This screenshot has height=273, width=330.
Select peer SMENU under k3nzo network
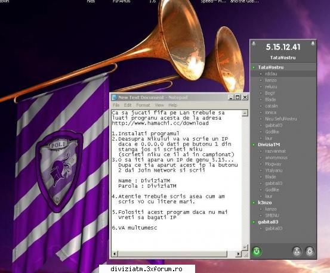(283, 215)
